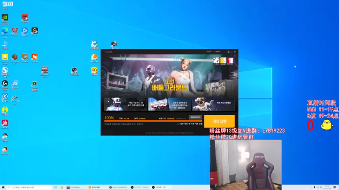Open the Logitech G HUB desktop icon
Image resolution: width=339 pixels, height=190 pixels.
tap(5, 86)
